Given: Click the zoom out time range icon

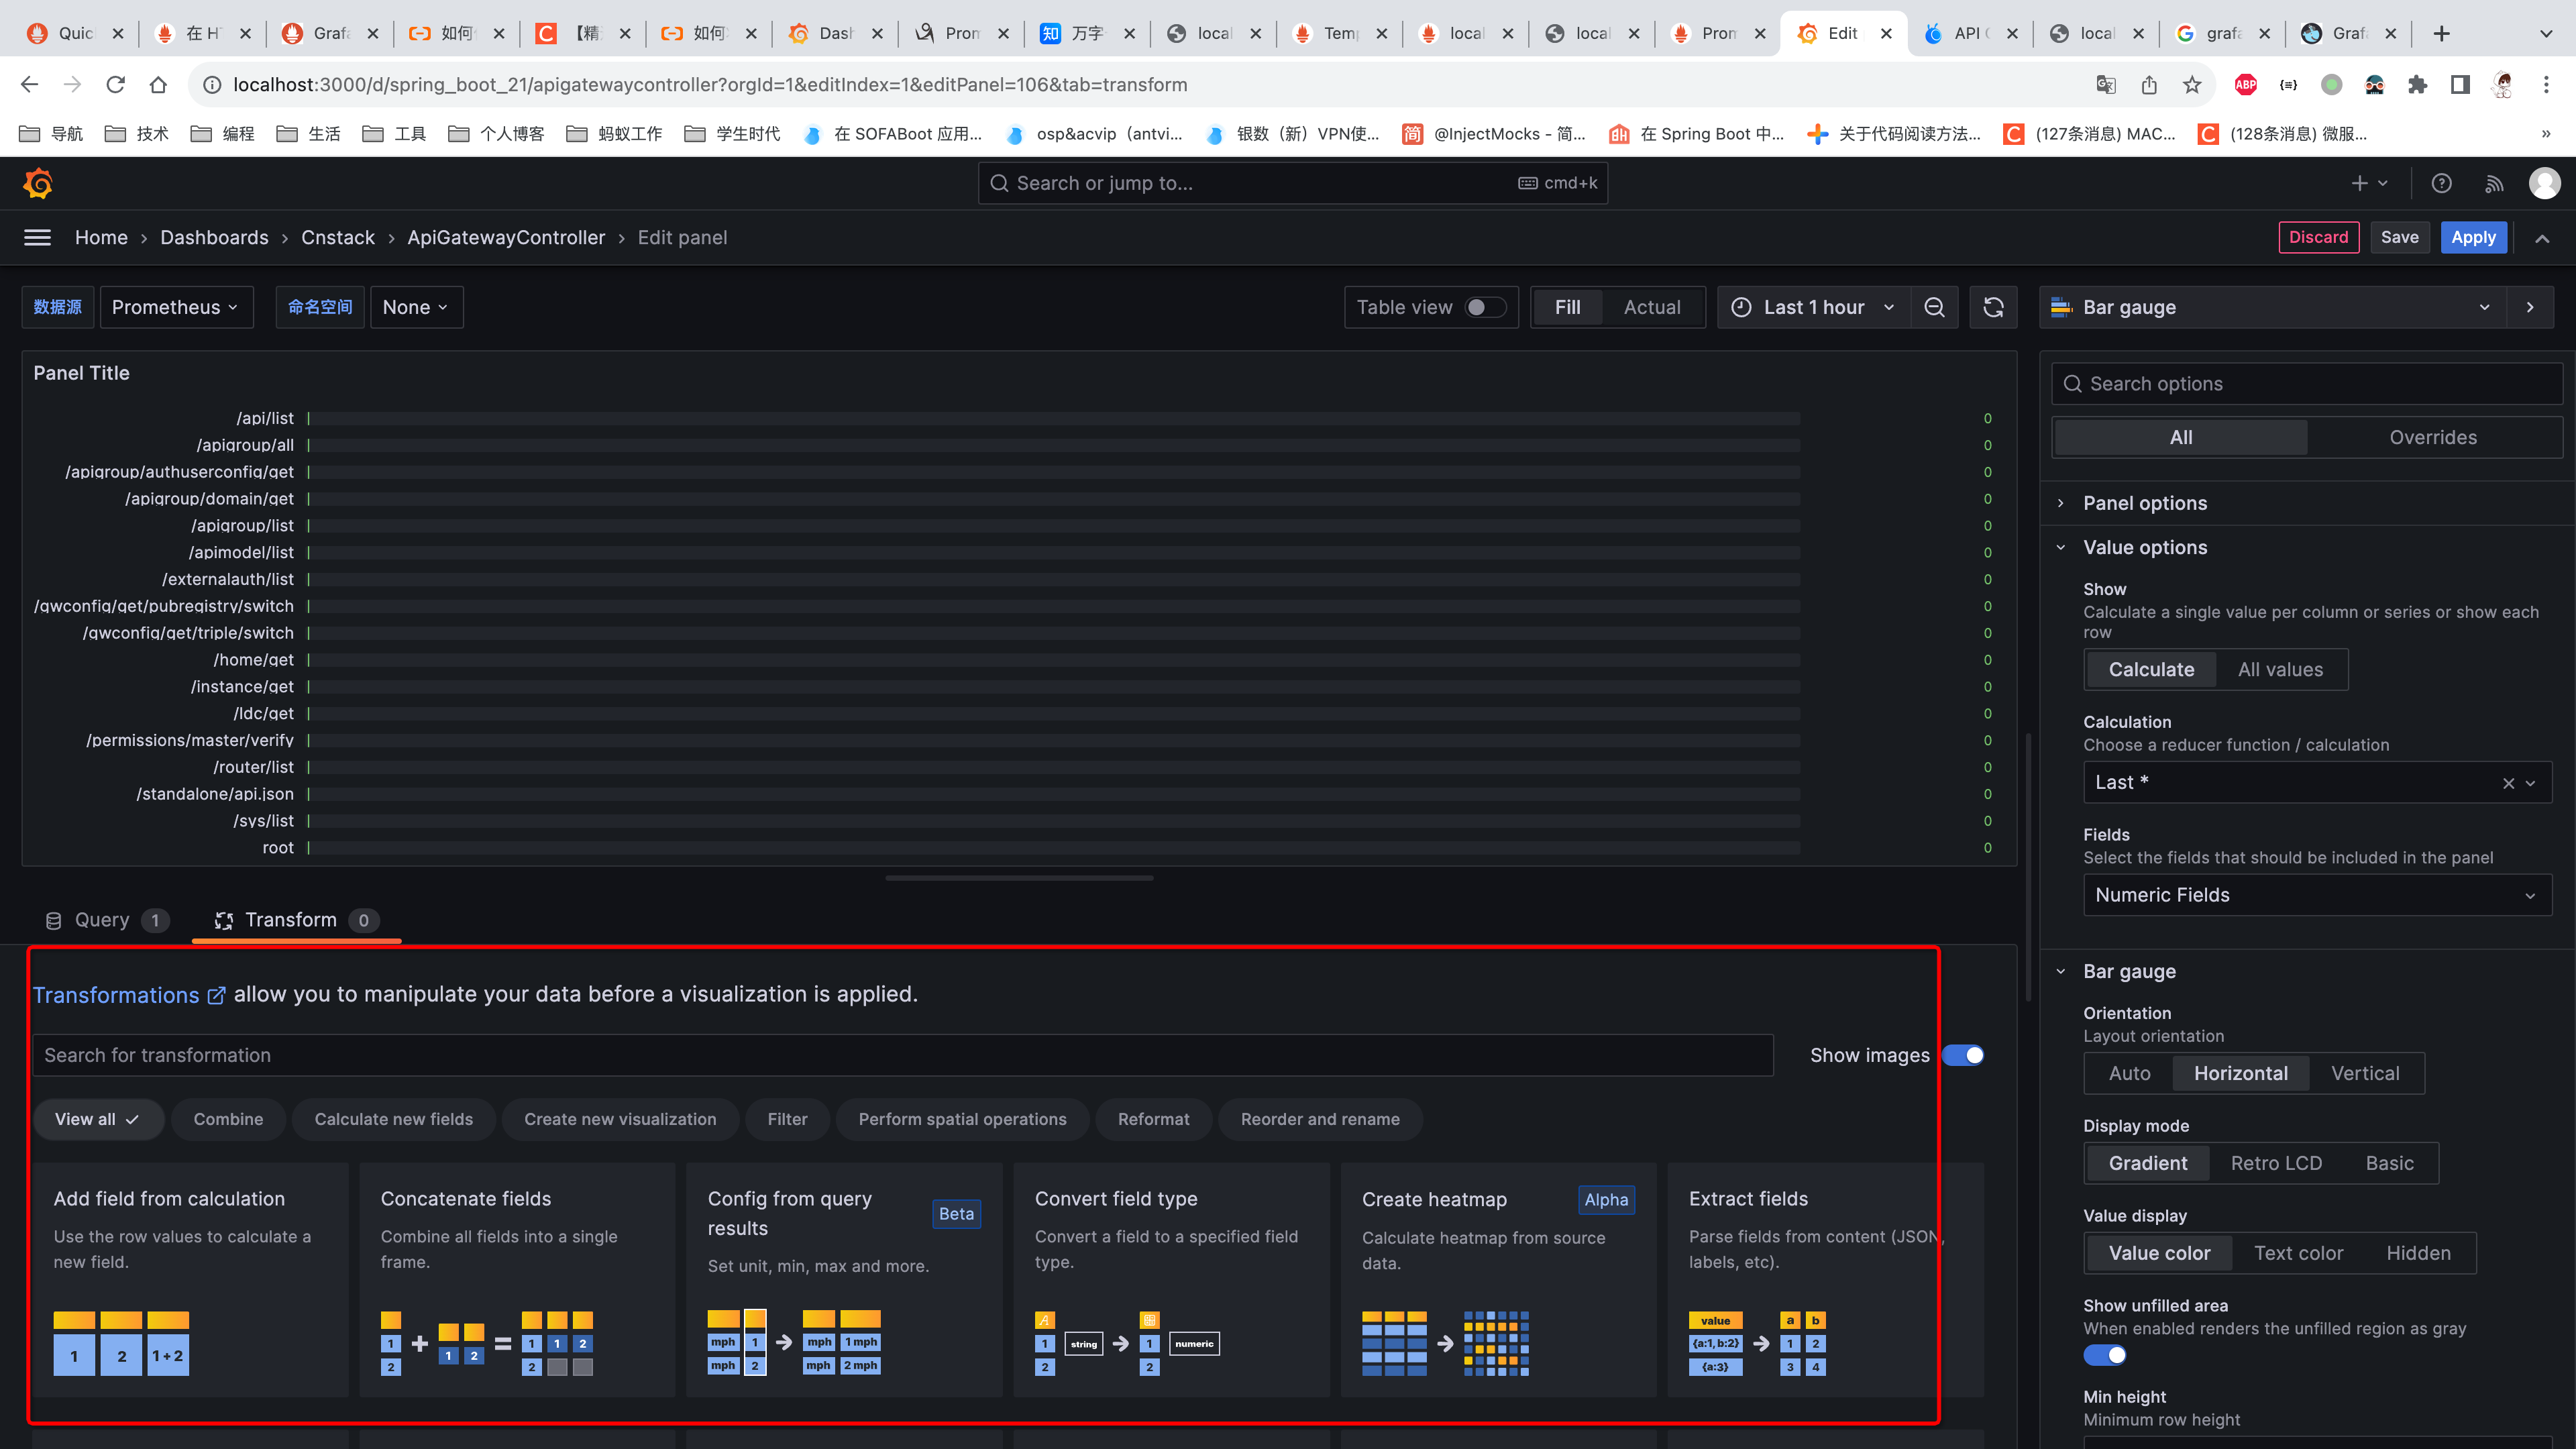Looking at the screenshot, I should click(1934, 307).
